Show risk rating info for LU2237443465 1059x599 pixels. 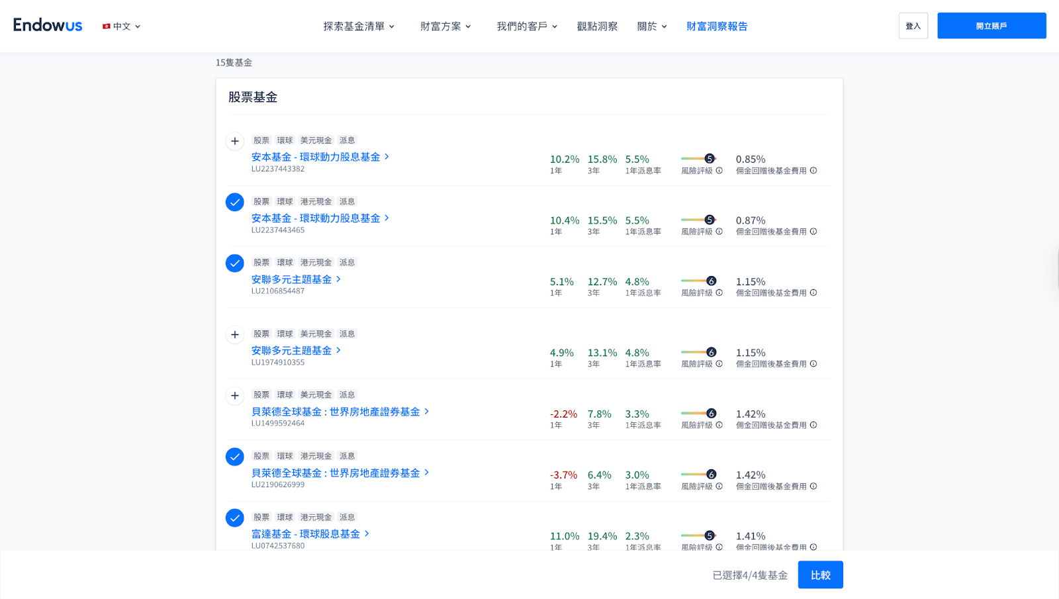(x=719, y=232)
